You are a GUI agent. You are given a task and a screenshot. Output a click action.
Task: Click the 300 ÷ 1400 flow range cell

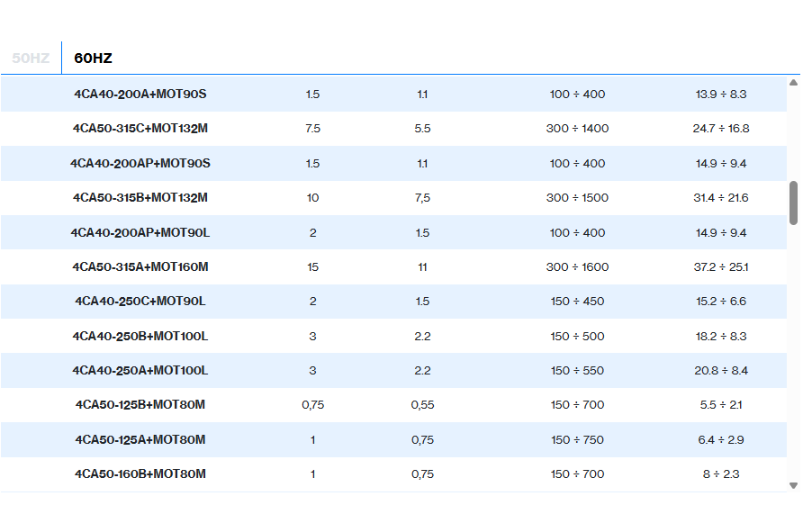(577, 129)
